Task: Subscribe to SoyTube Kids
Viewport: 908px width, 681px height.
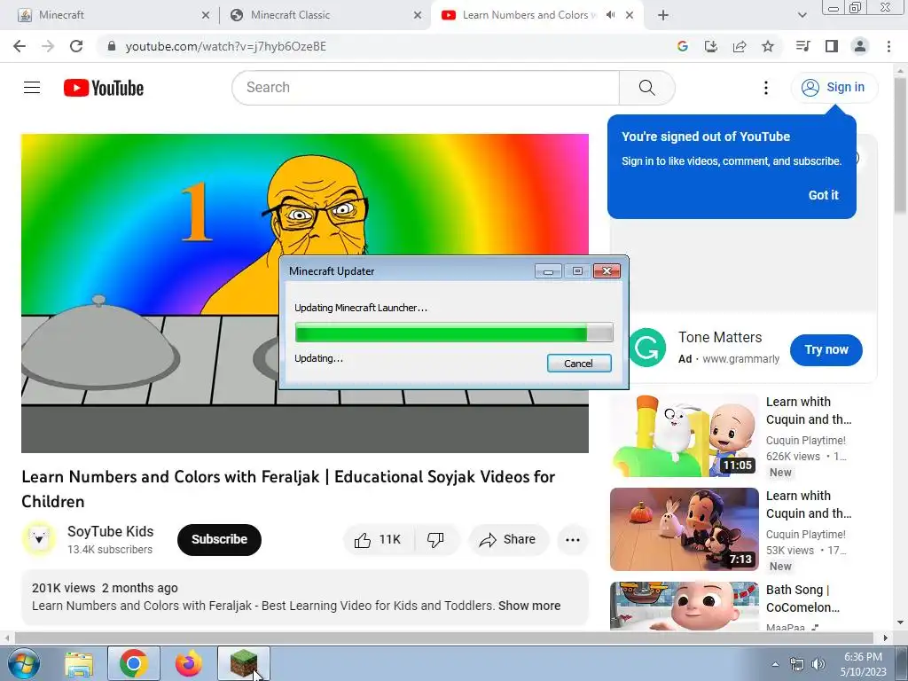Action: [x=220, y=540]
